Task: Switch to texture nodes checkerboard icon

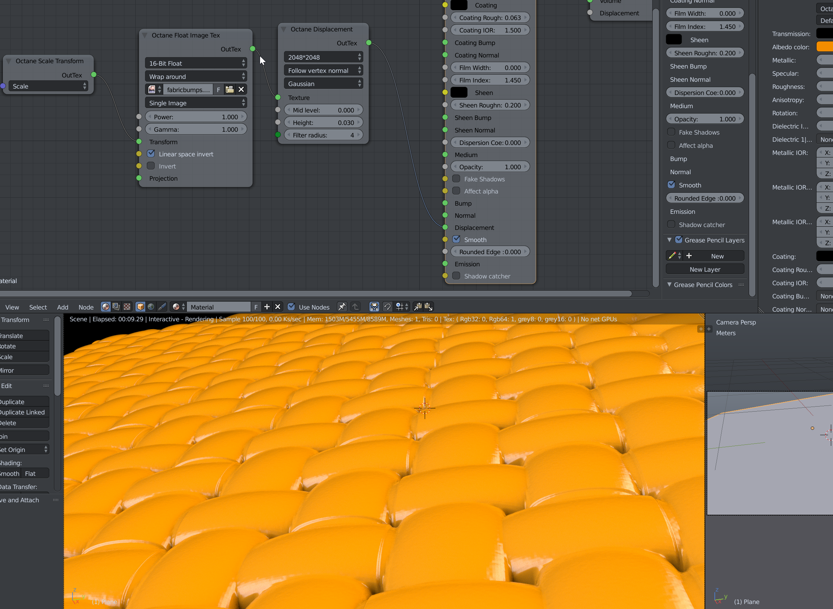Action: tap(127, 307)
